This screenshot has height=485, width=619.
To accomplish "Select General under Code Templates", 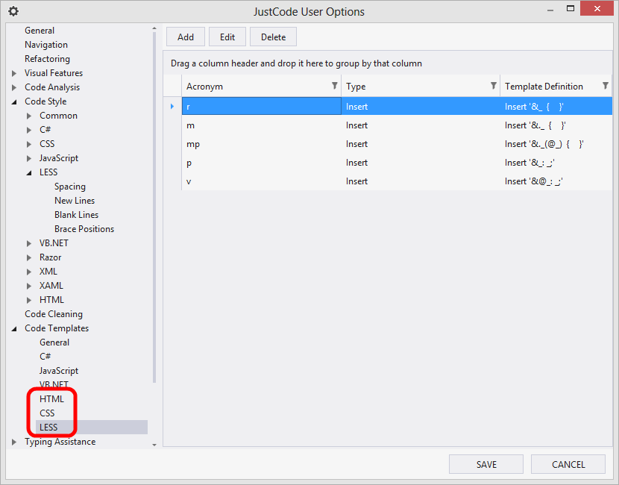I will tap(54, 342).
